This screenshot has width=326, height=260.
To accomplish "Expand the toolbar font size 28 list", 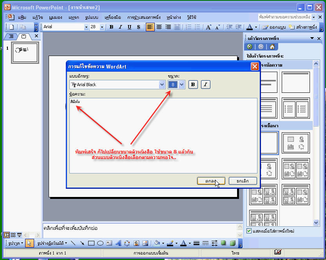I will (x=102, y=27).
